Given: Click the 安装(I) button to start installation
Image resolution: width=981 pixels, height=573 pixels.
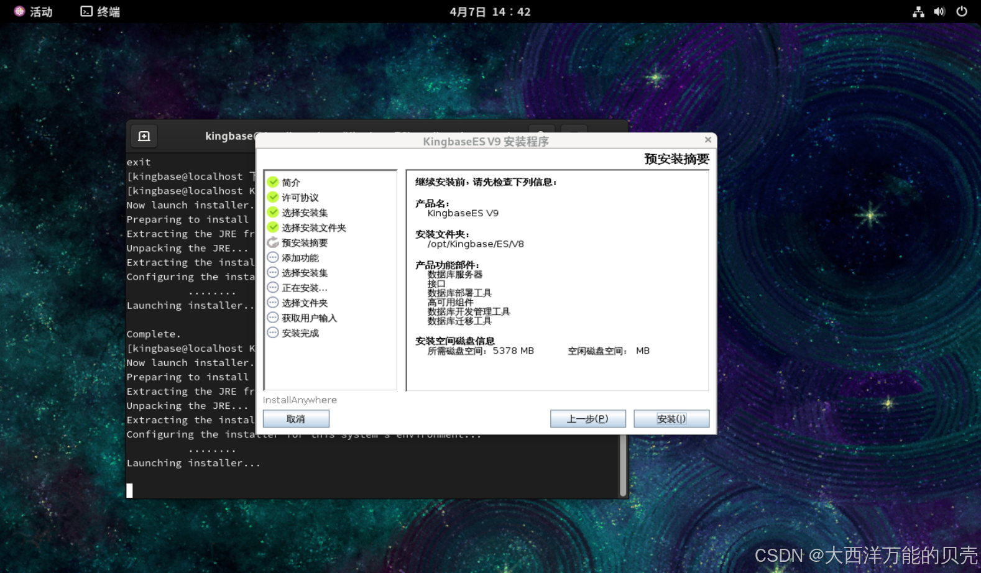Looking at the screenshot, I should (671, 419).
